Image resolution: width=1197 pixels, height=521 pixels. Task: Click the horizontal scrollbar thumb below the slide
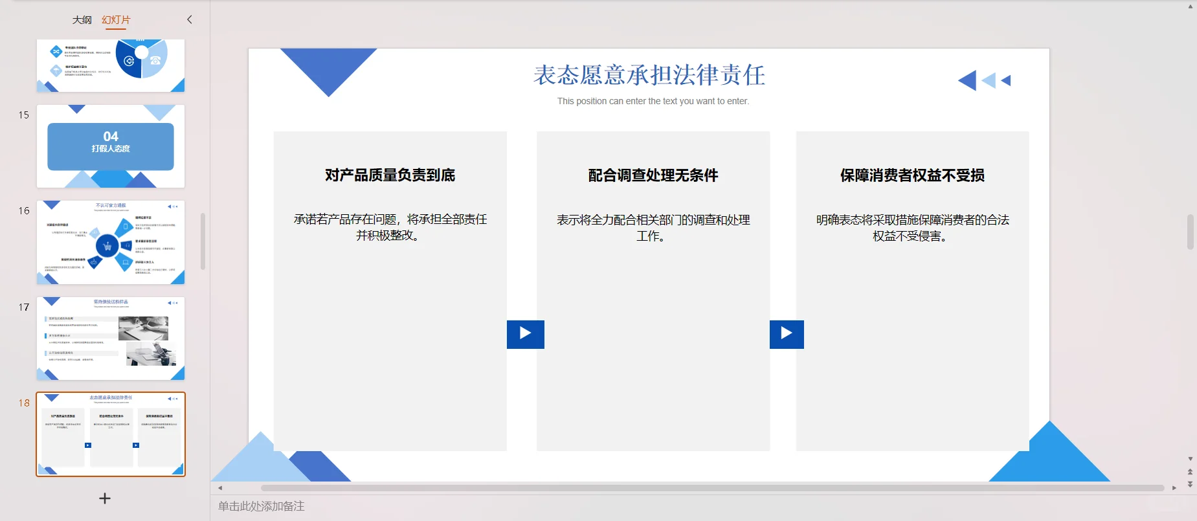(712, 488)
